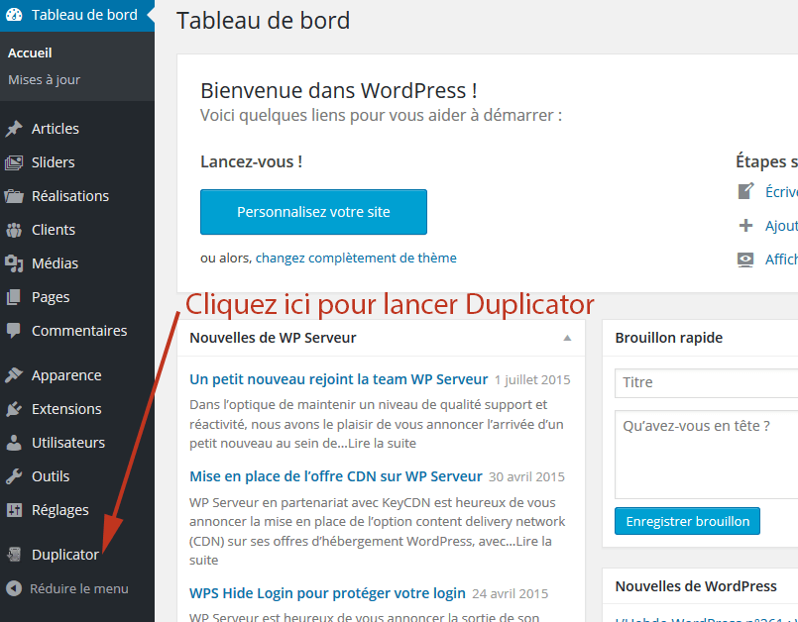Click the Réalisations portfolio folder icon
This screenshot has width=798, height=622.
pyautogui.click(x=14, y=196)
